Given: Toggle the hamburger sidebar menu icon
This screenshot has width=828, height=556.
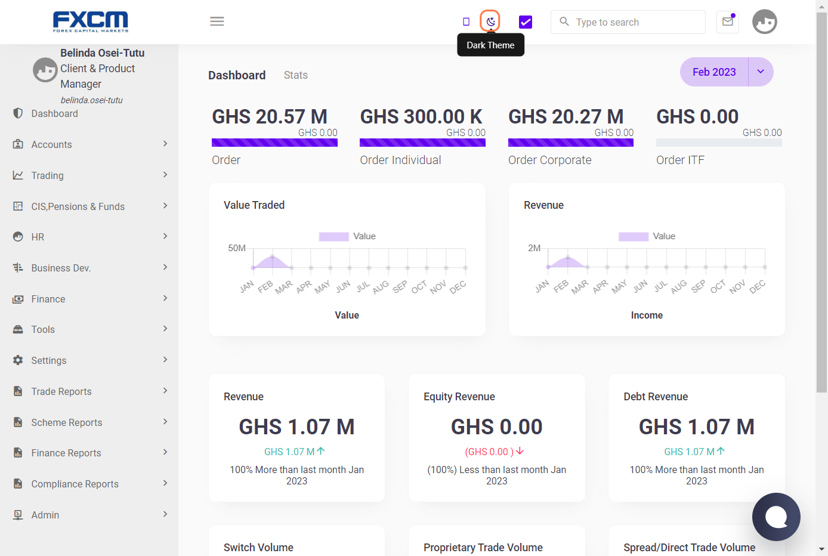Looking at the screenshot, I should point(217,21).
